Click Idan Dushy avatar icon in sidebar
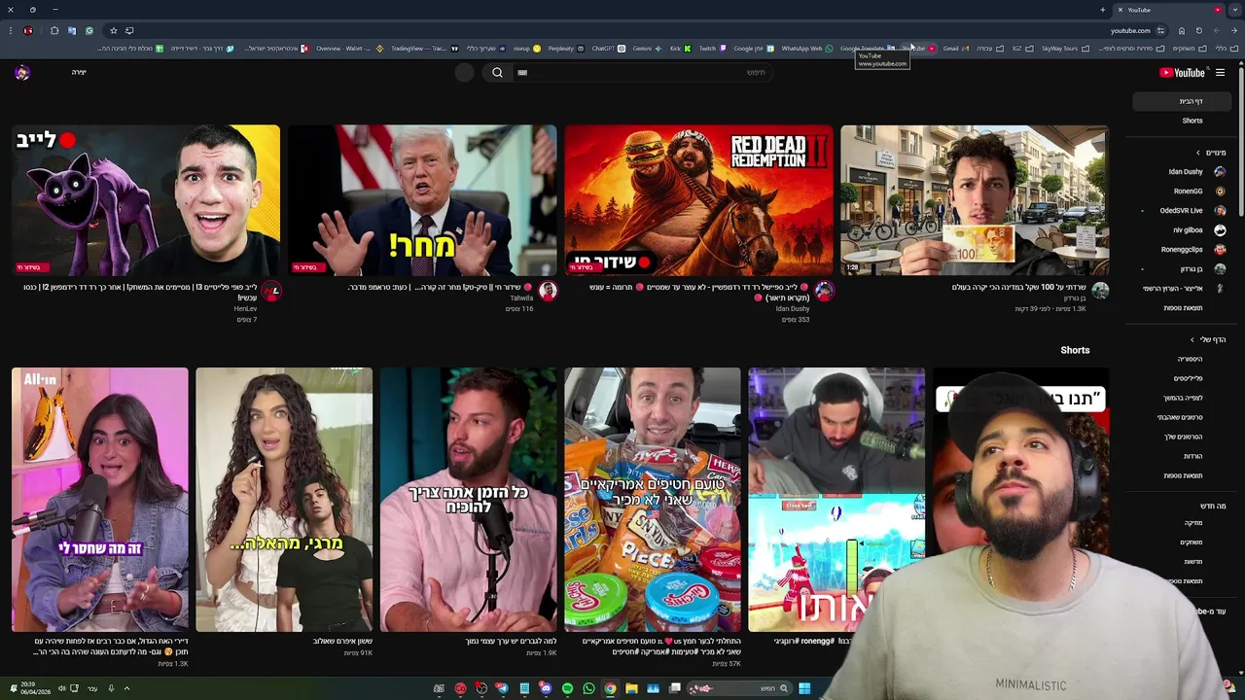 1220,172
